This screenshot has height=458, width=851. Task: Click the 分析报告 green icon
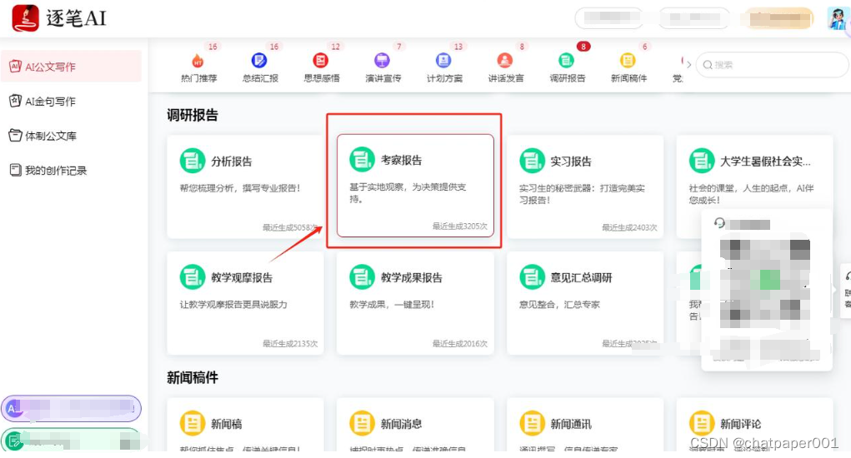point(193,161)
